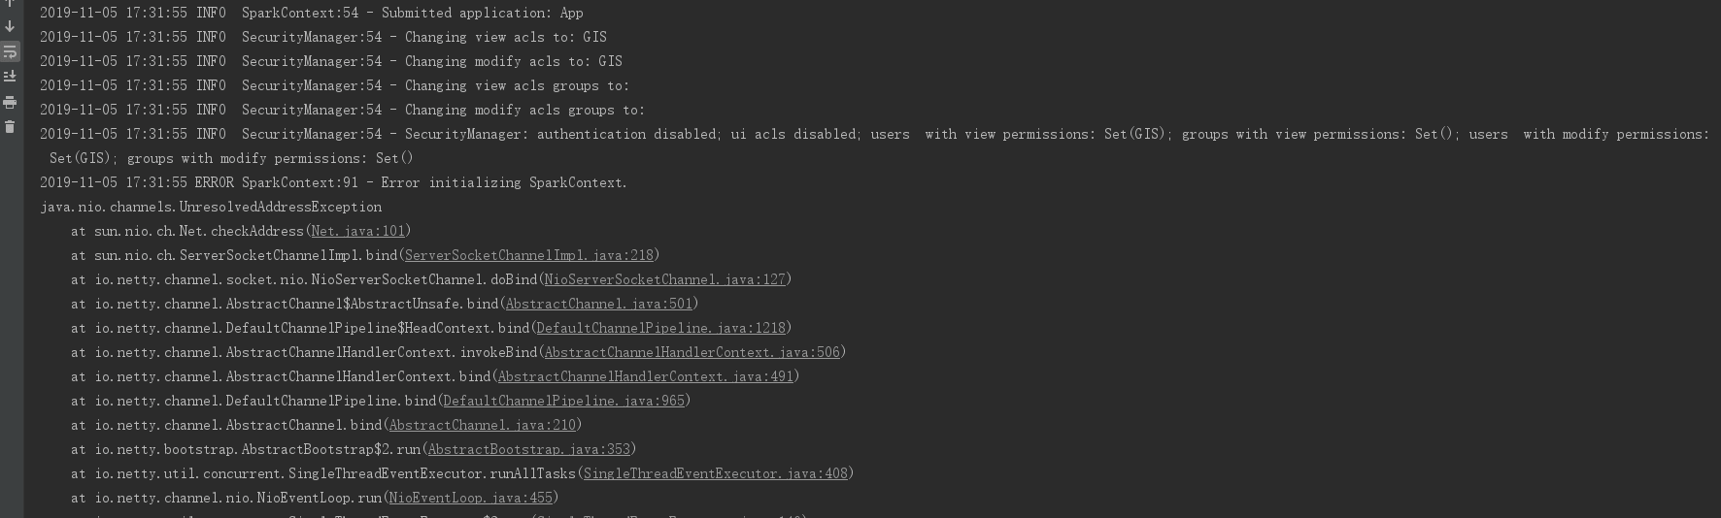The height and width of the screenshot is (518, 1721).
Task: Jump to AbstractChannel.java:210 source
Action: coord(482,425)
